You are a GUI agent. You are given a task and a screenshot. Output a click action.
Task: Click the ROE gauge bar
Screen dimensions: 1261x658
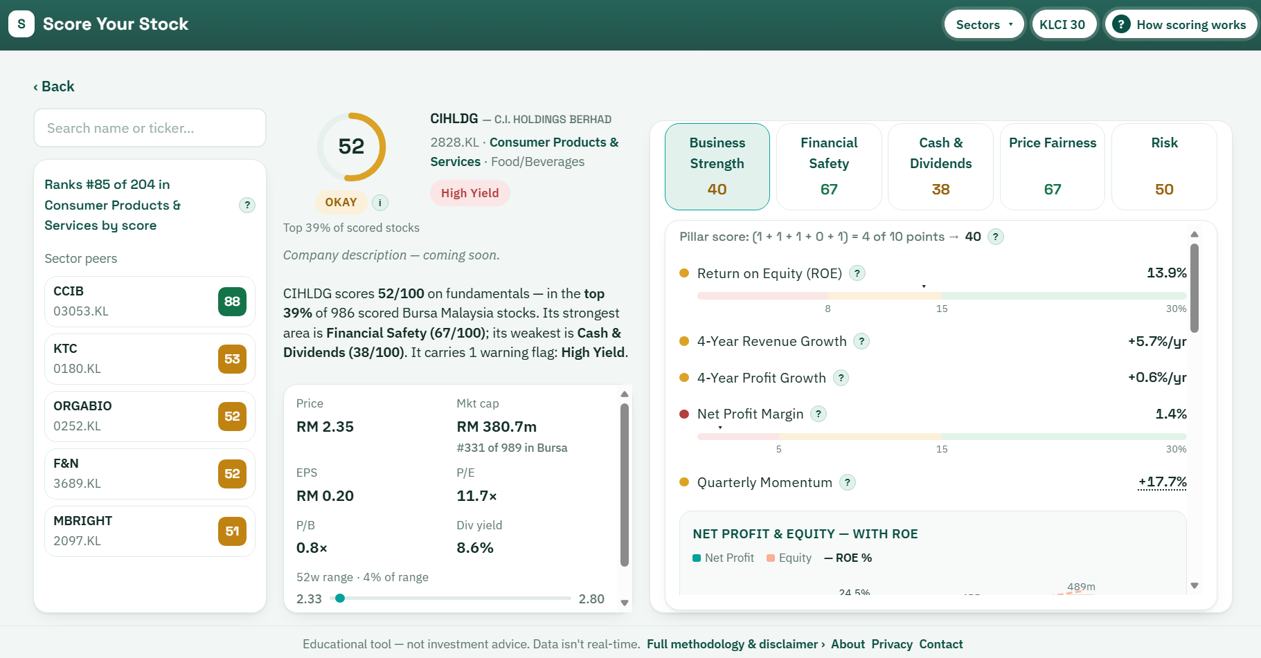click(942, 295)
